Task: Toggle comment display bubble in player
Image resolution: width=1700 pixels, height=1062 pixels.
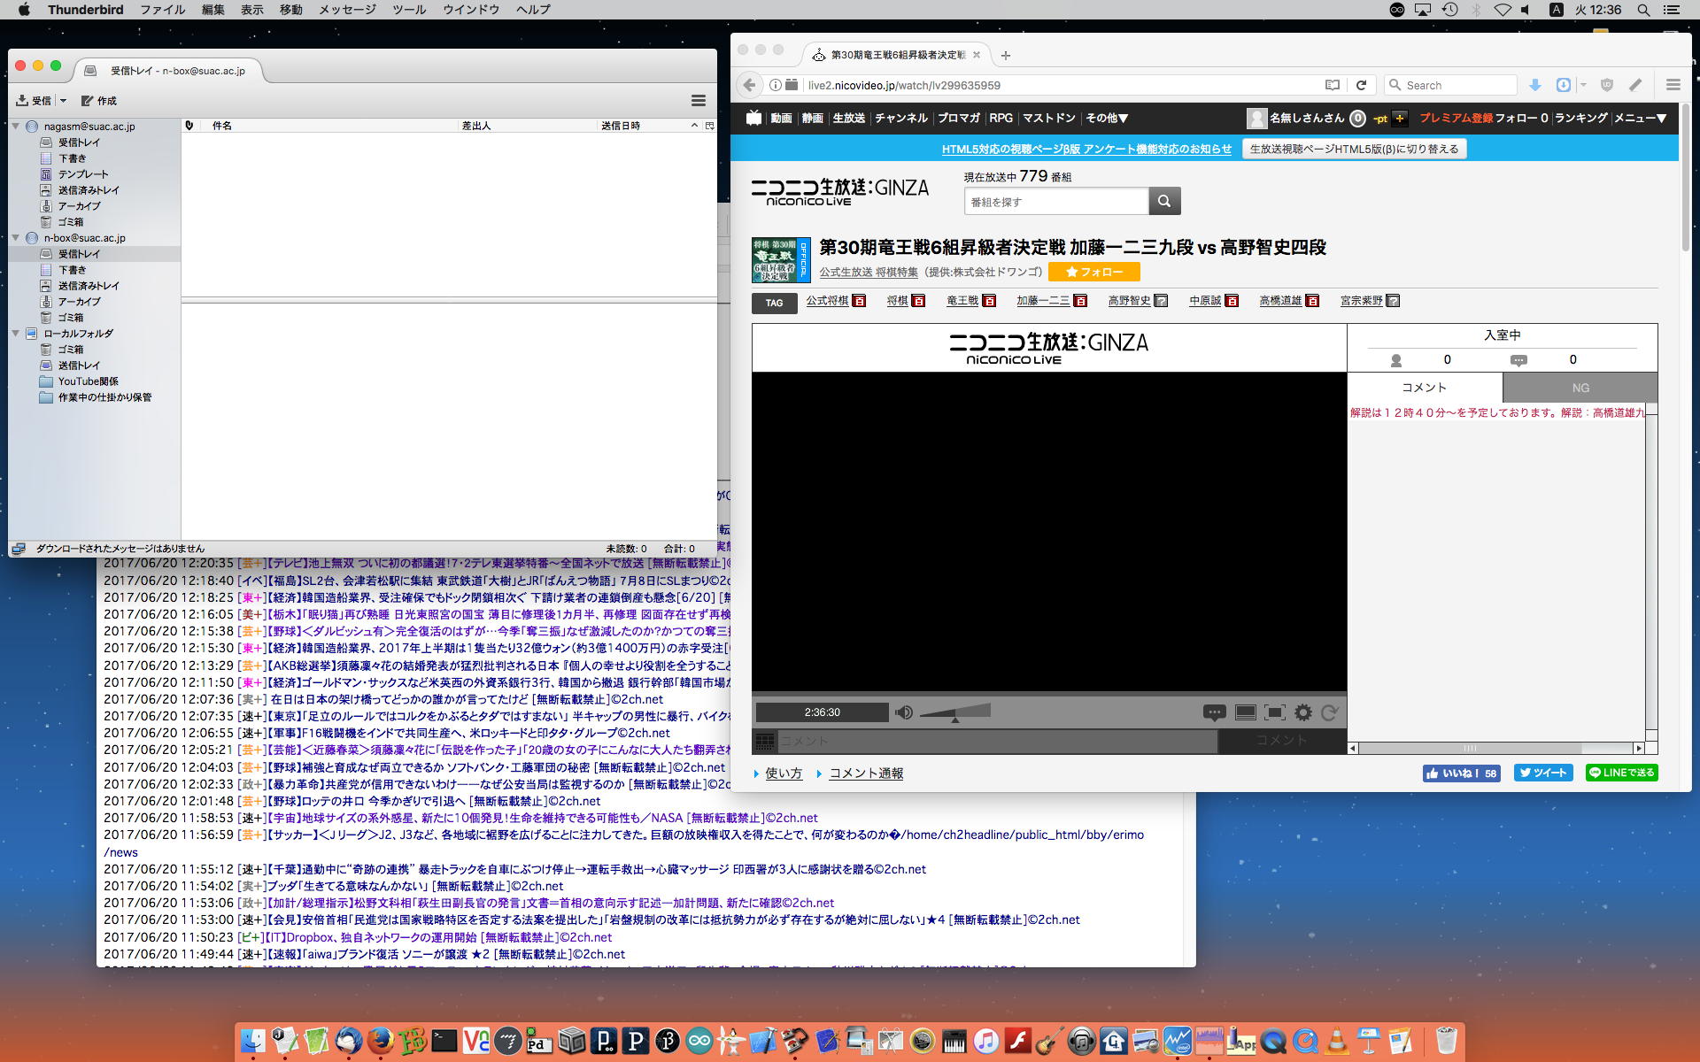Action: pos(1214,712)
